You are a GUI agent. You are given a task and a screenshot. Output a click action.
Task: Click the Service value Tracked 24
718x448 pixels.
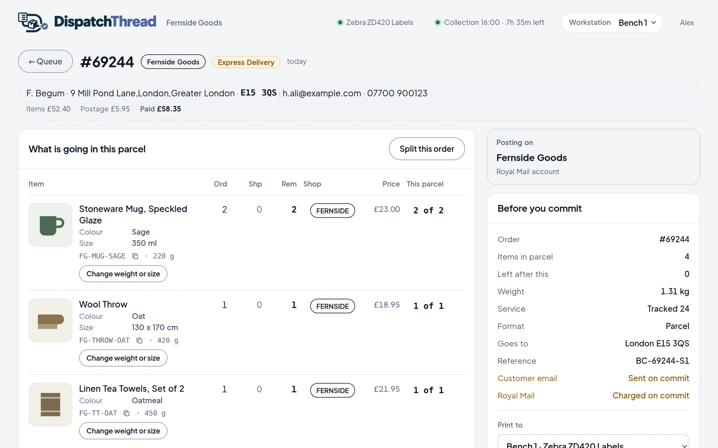(668, 309)
